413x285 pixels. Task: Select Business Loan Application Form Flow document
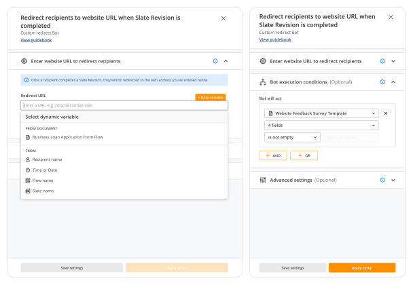tap(124, 137)
